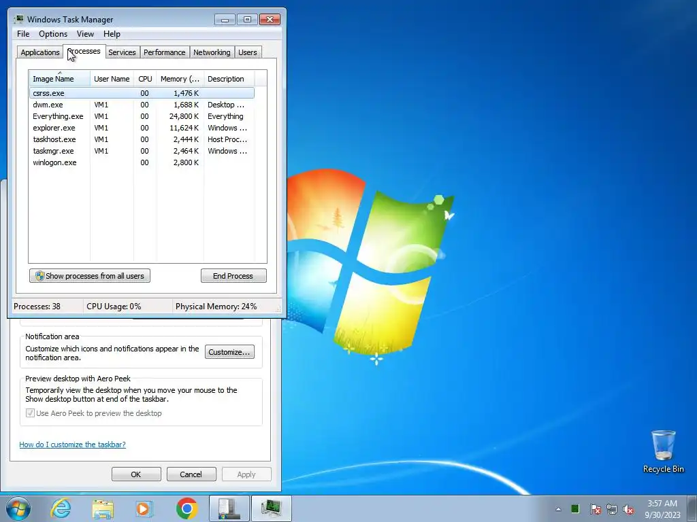Viewport: 697px width, 522px height.
Task: Click the End Process button
Action: click(233, 276)
